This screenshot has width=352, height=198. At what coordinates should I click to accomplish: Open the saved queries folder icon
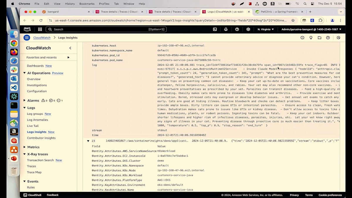(x=319, y=38)
